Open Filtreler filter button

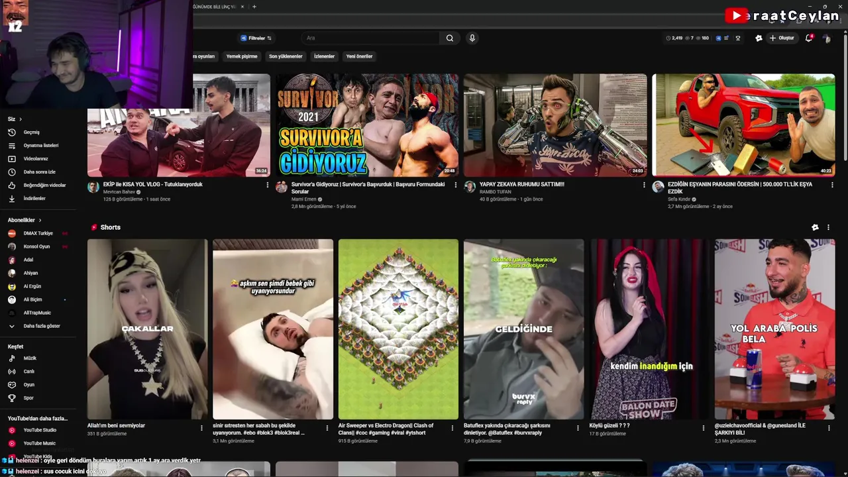[256, 38]
